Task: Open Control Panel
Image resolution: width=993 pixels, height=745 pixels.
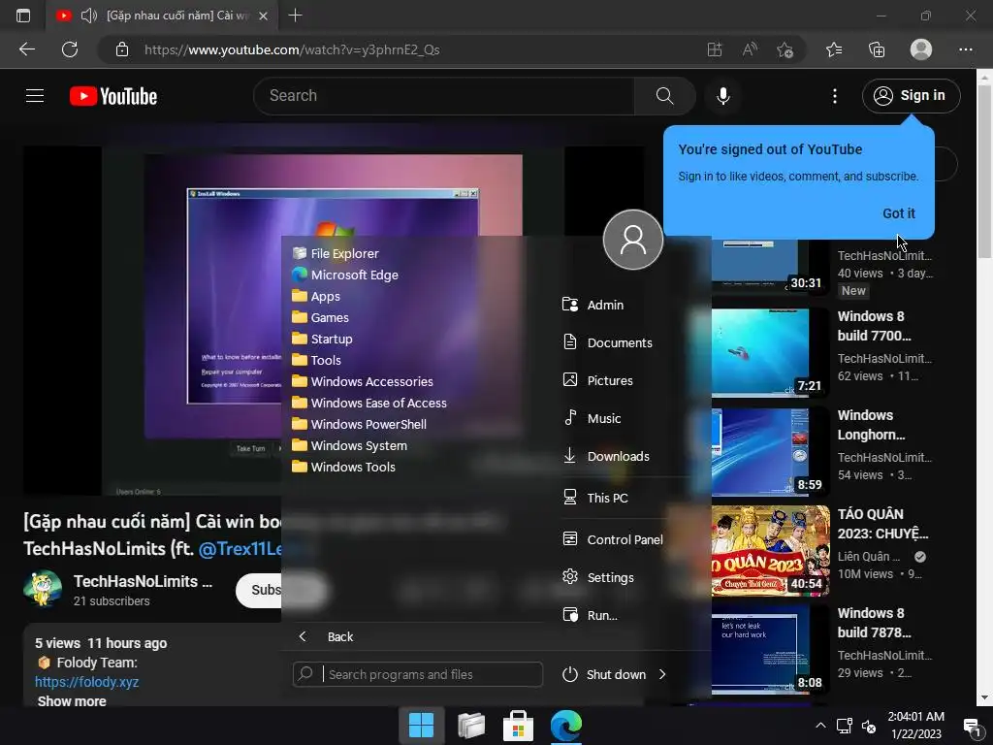Action: 613,539
